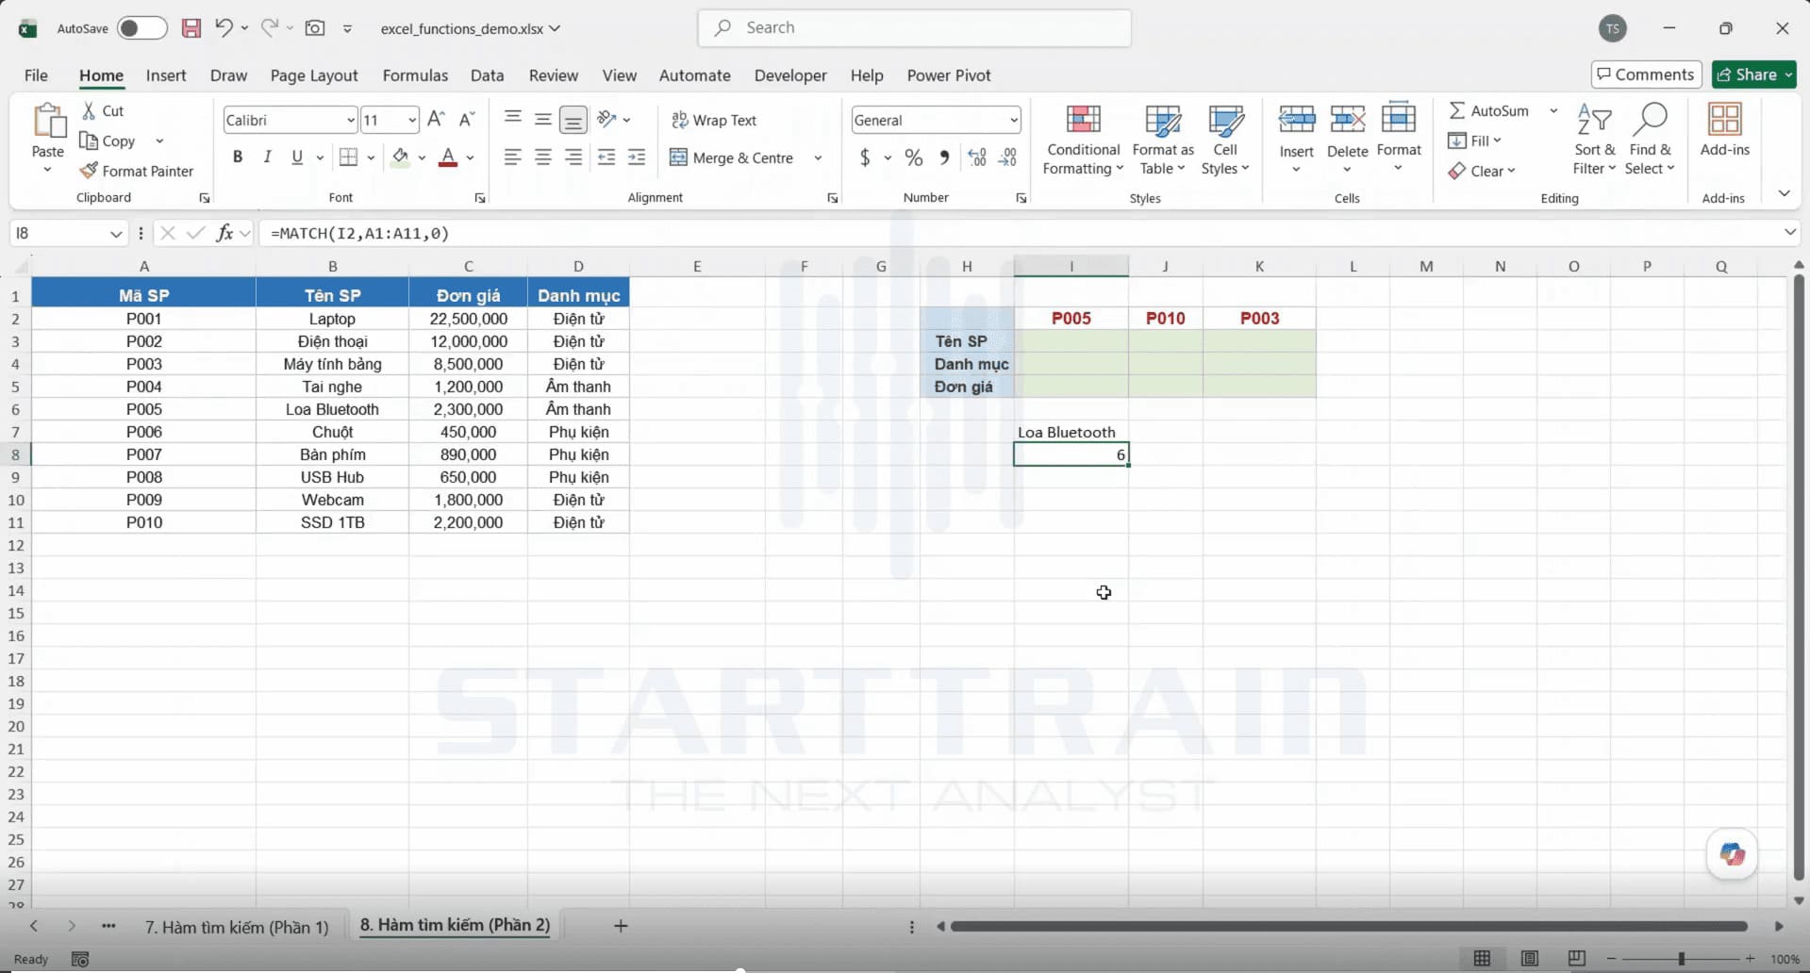Click the Save disk icon

[x=191, y=28]
